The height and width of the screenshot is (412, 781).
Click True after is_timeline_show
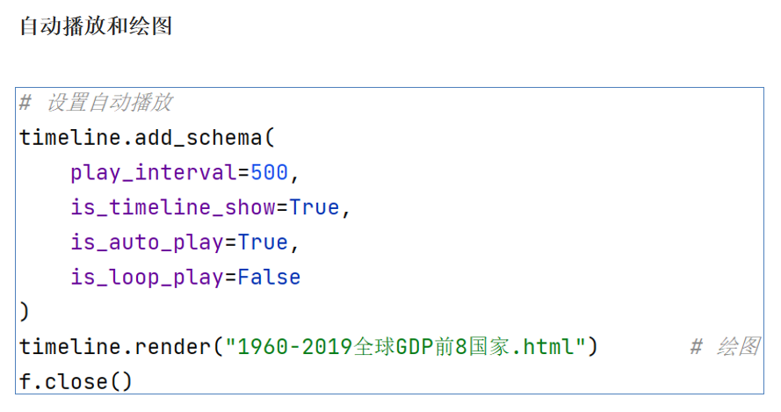pos(314,208)
